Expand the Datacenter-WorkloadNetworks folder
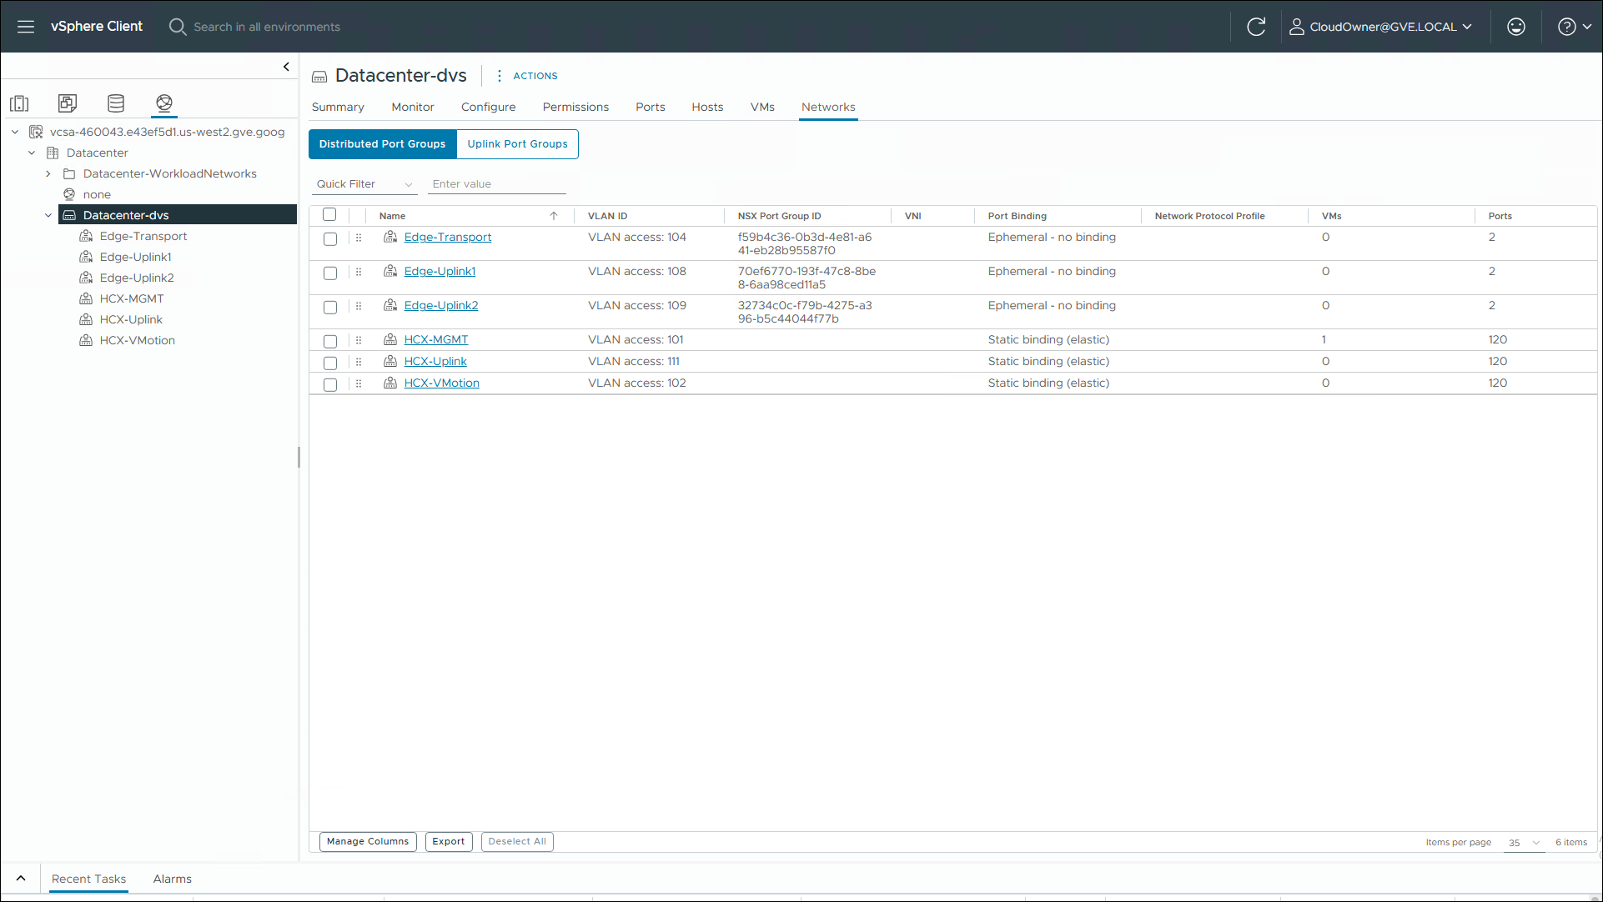 48,173
